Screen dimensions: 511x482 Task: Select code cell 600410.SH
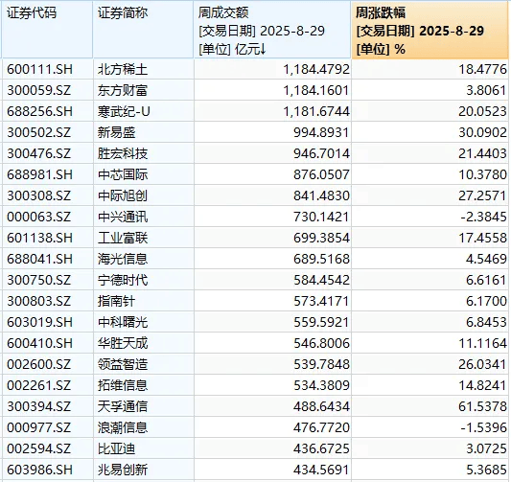coord(47,343)
